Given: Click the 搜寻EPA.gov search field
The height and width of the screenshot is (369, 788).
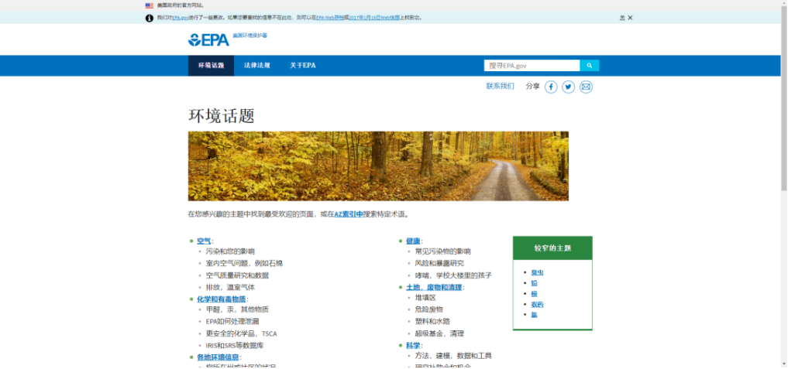Looking at the screenshot, I should 532,66.
